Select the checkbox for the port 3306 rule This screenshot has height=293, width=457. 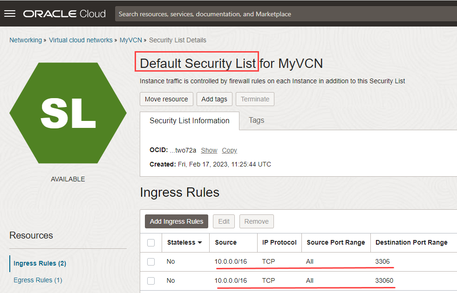[x=151, y=261]
